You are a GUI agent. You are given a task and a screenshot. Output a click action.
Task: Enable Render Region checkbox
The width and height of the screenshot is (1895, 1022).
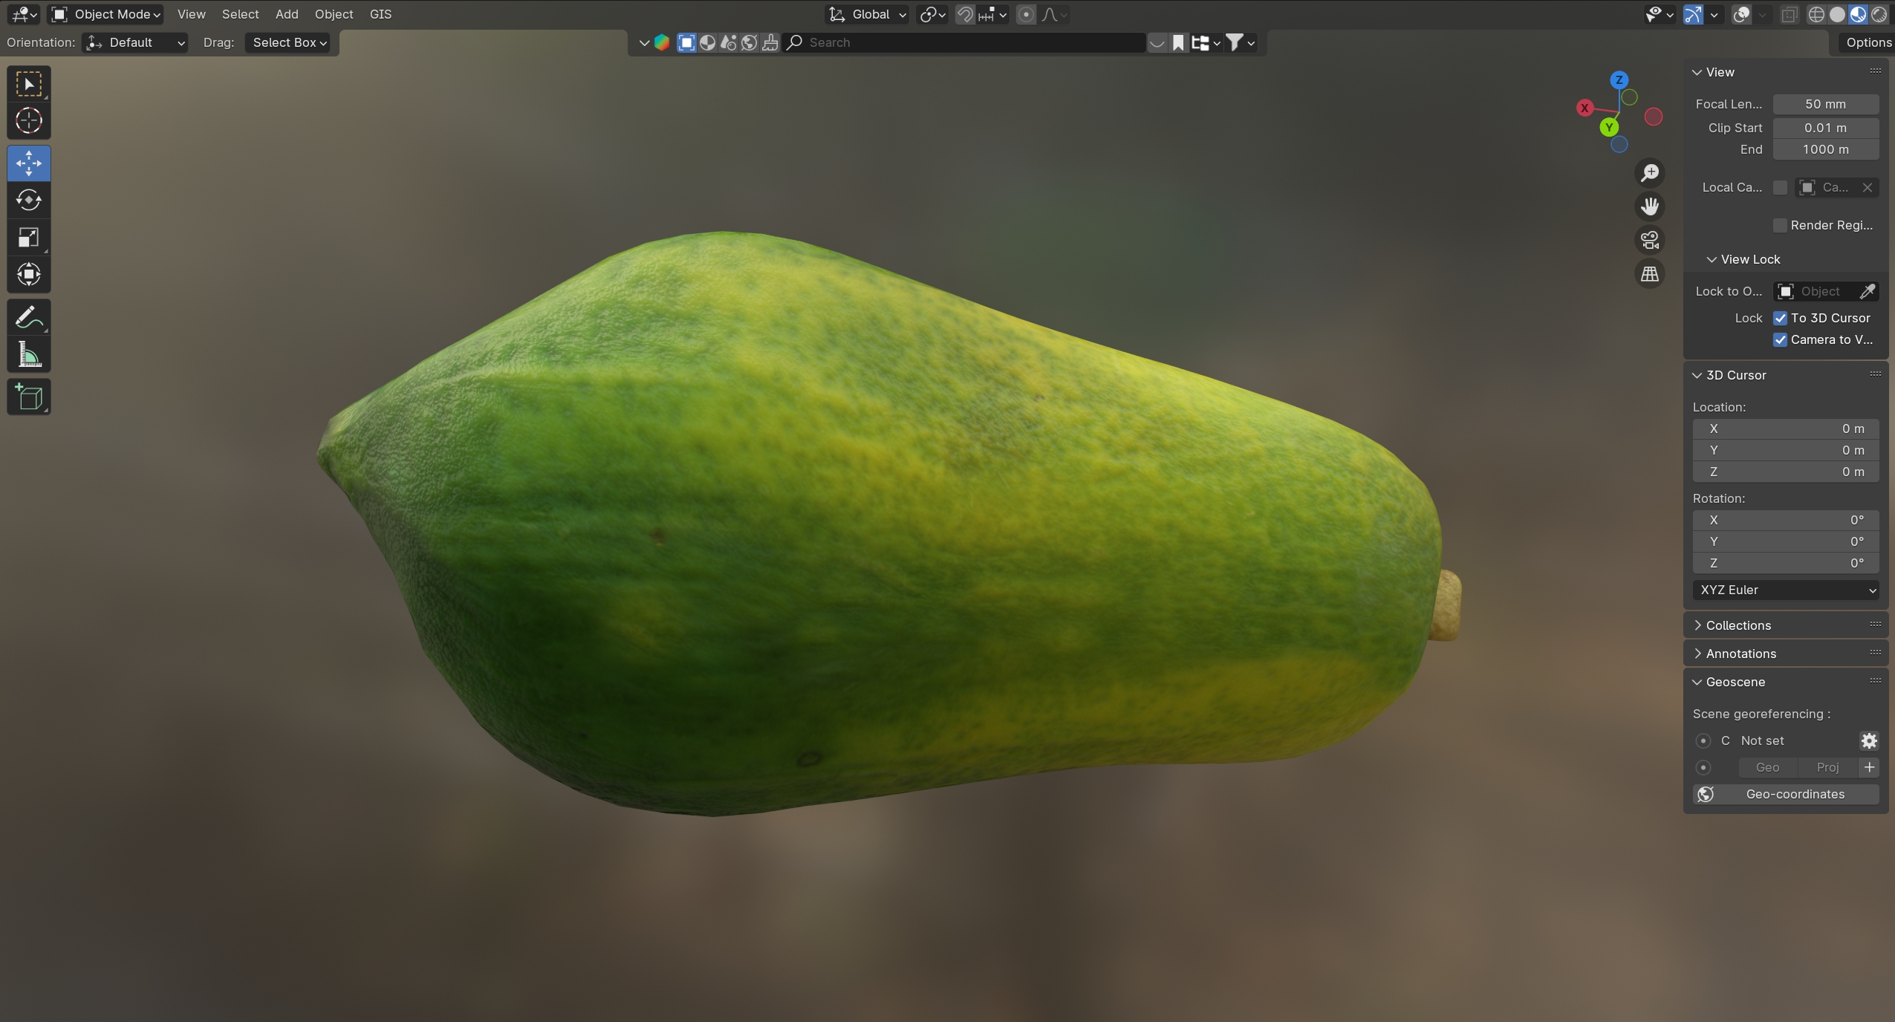tap(1781, 225)
